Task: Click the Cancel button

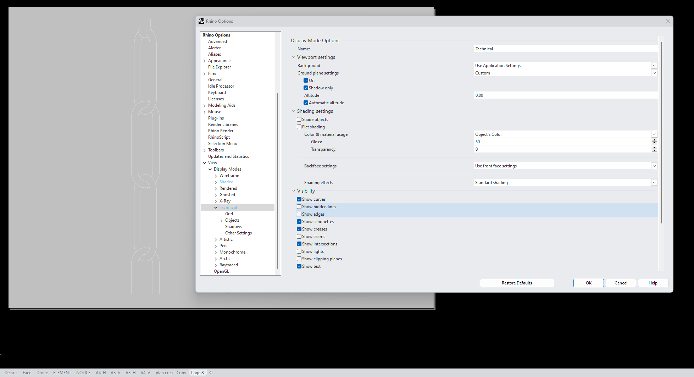Action: coord(621,283)
